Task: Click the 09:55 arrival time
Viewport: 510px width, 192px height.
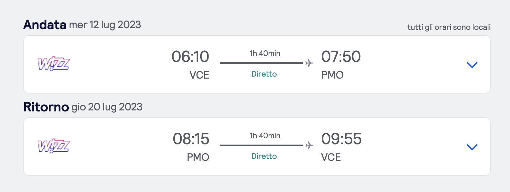Action: (341, 139)
